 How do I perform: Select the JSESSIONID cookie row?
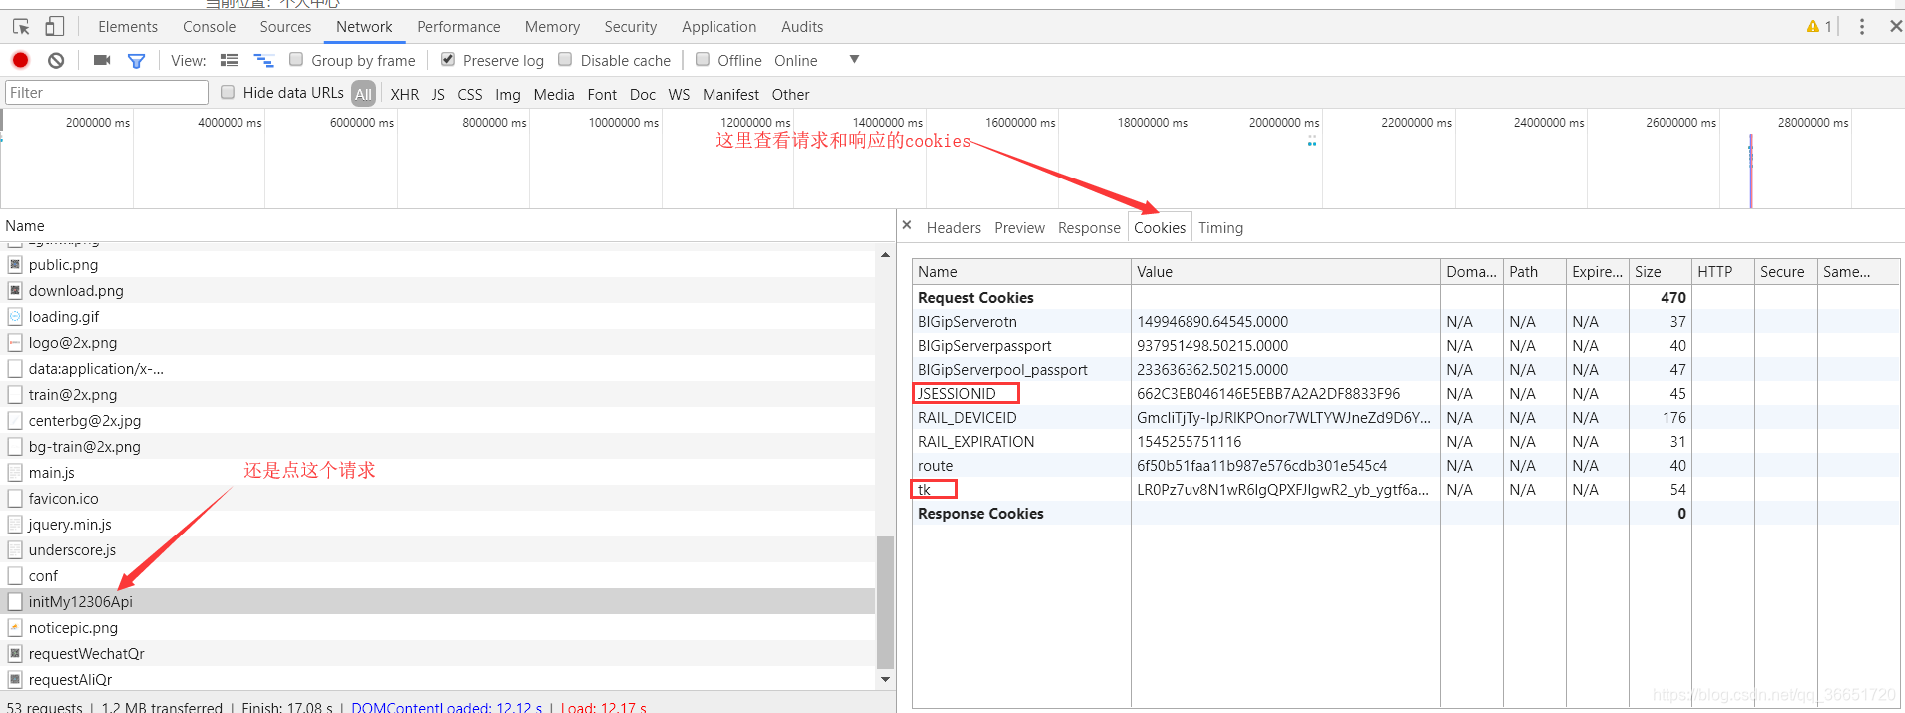[x=1405, y=394]
